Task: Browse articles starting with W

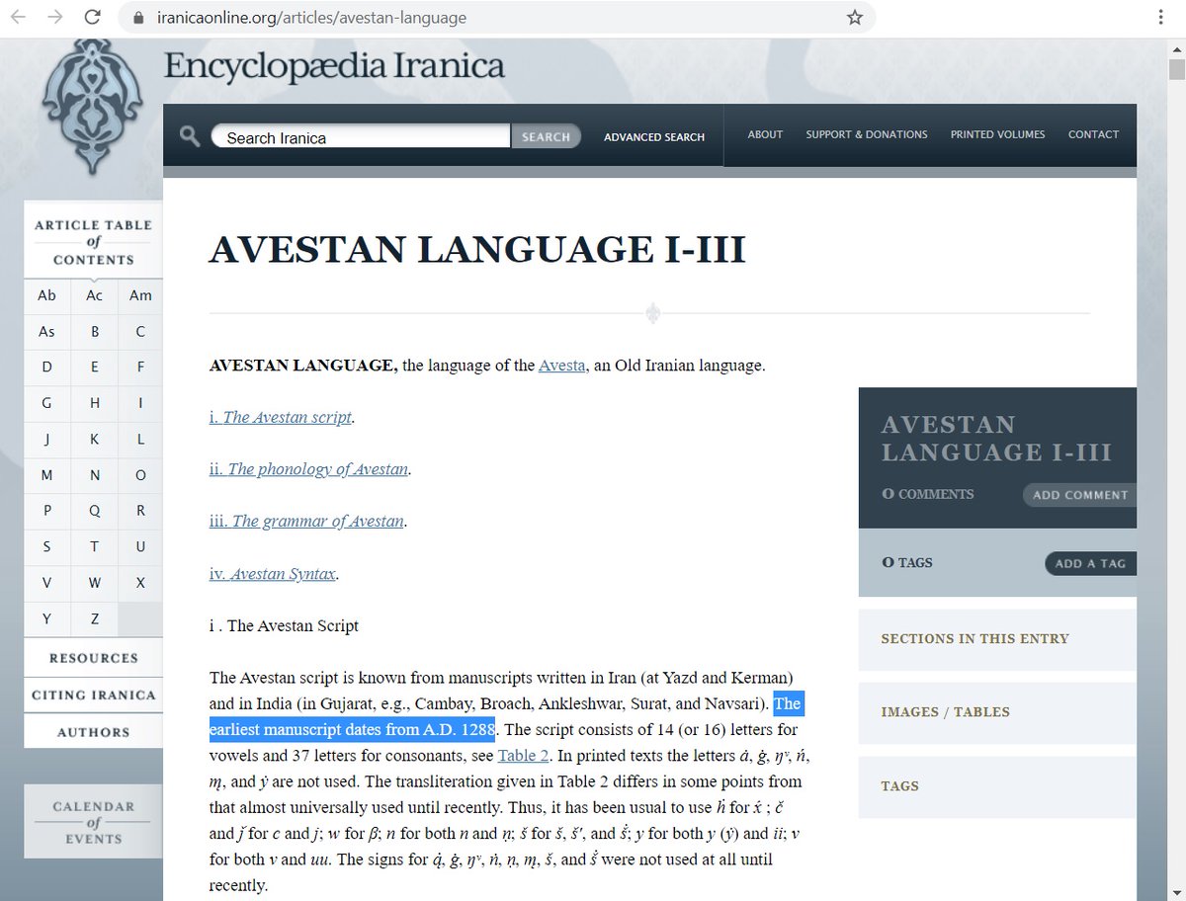Action: 95,583
